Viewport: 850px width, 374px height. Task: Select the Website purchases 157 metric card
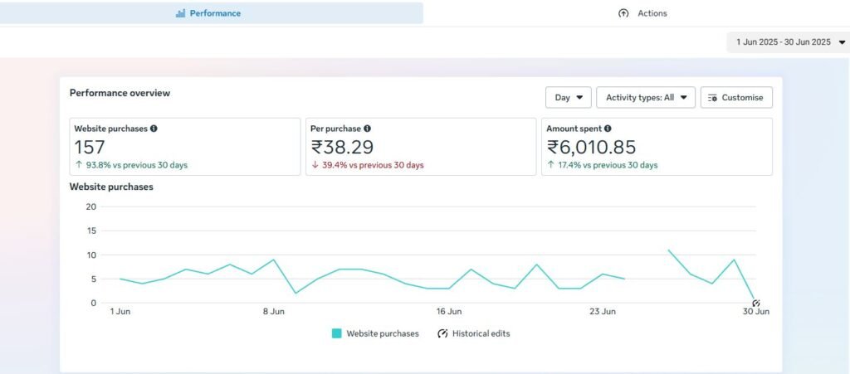pos(184,147)
